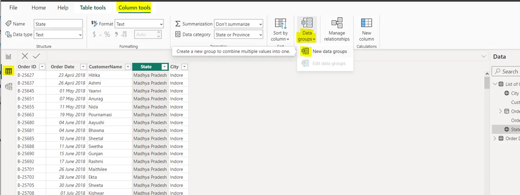This screenshot has height=195, width=520.
Task: Open the Data category dropdown
Action: (238, 35)
